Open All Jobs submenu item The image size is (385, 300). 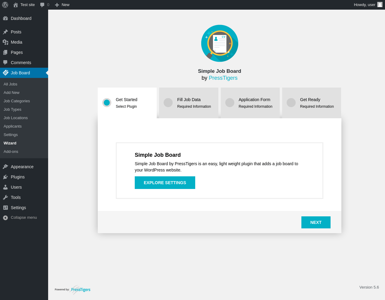[x=24, y=84]
